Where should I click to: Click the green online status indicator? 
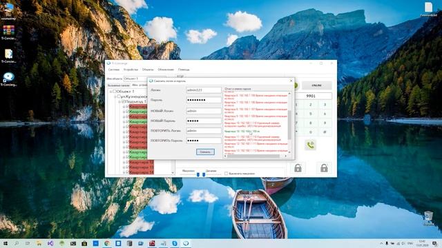coord(296,85)
